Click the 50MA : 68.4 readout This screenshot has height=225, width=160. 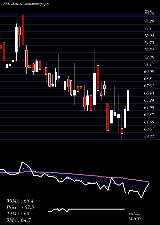coord(20,201)
